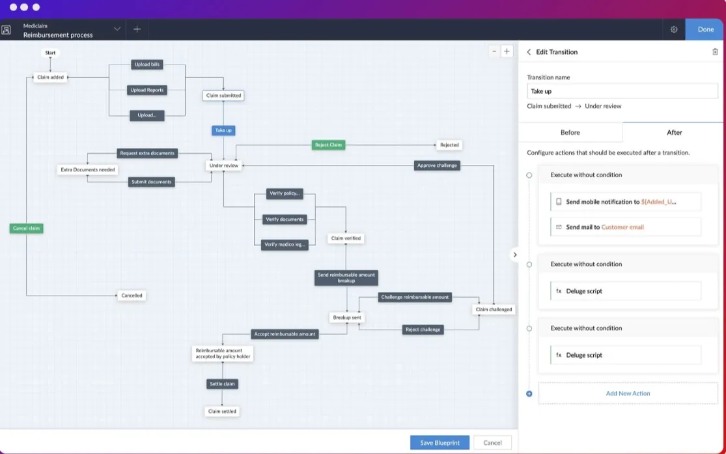The height and width of the screenshot is (454, 726).
Task: Focus the Transition name input field
Action: [x=622, y=91]
